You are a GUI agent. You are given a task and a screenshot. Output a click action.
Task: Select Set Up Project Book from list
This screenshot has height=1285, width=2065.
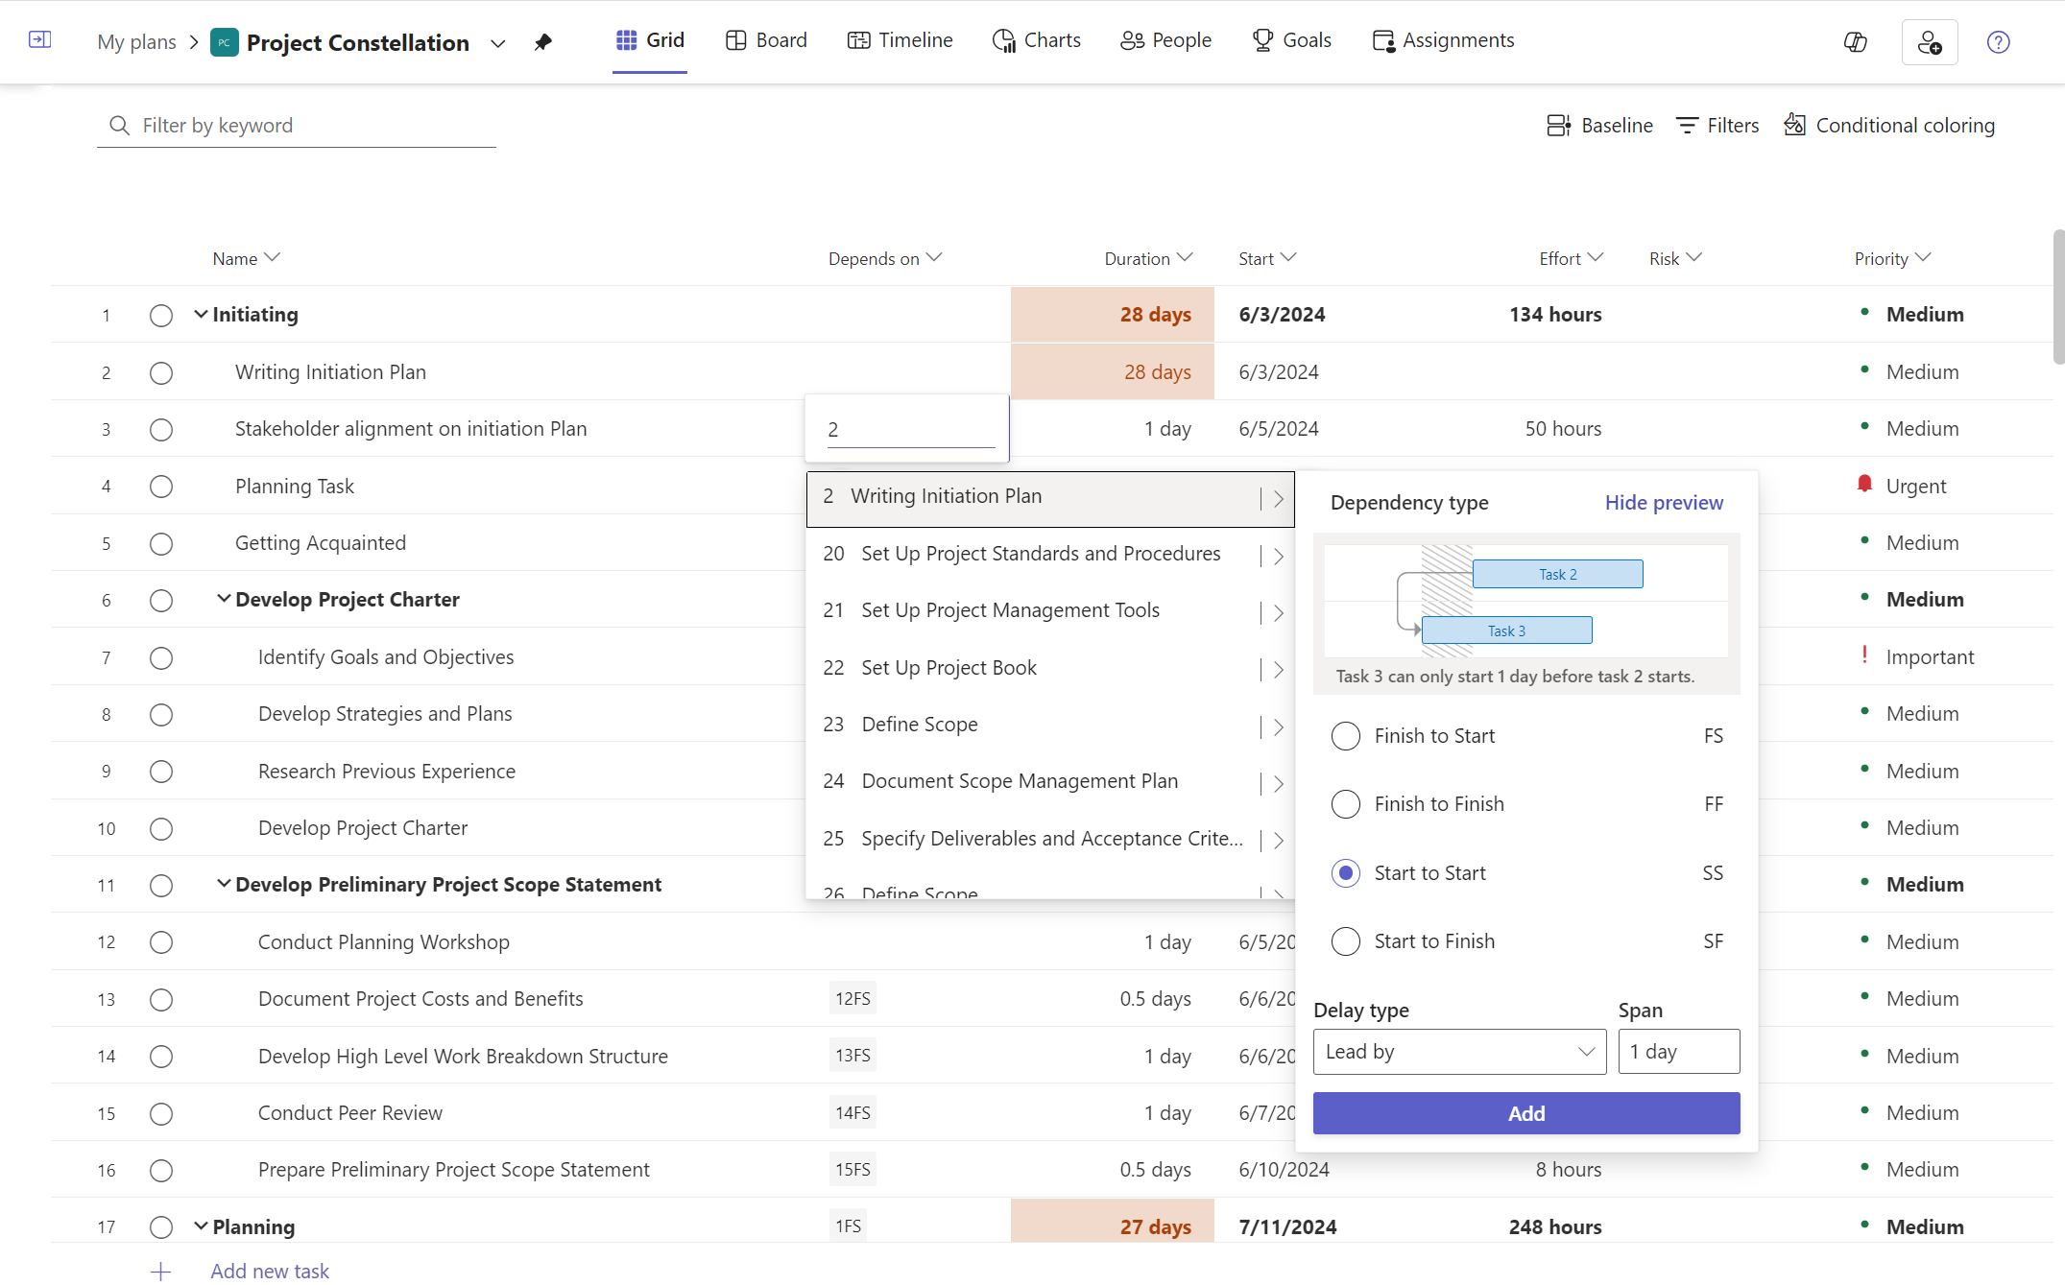[x=948, y=668]
